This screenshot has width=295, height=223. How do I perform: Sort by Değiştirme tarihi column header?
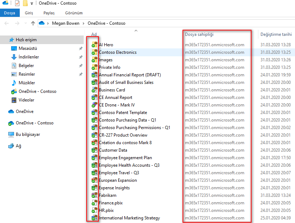(276, 34)
